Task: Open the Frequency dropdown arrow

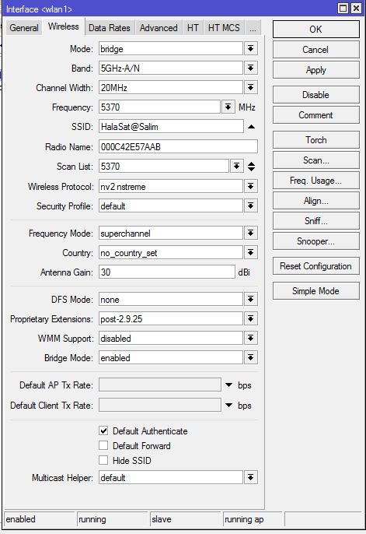Action: 228,107
